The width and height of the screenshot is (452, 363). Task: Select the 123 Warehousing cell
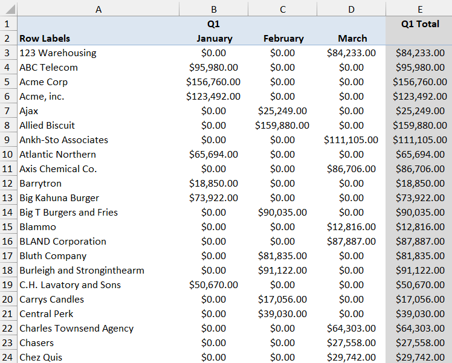coord(98,53)
